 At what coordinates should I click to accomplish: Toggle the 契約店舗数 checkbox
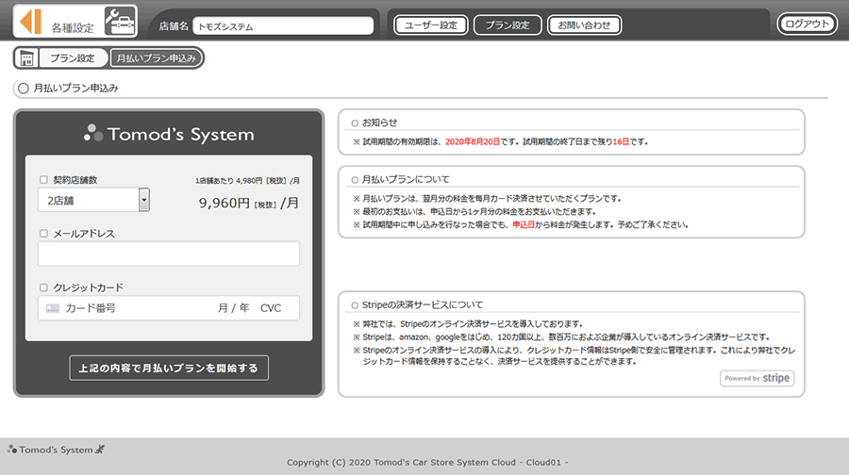43,180
